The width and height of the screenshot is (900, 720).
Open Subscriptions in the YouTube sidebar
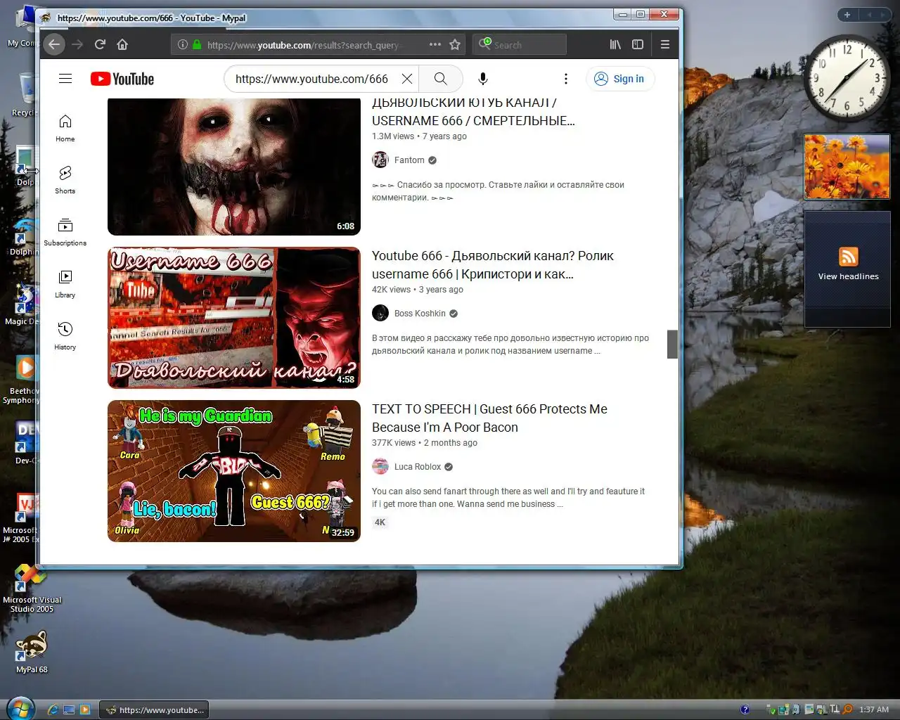tap(65, 232)
